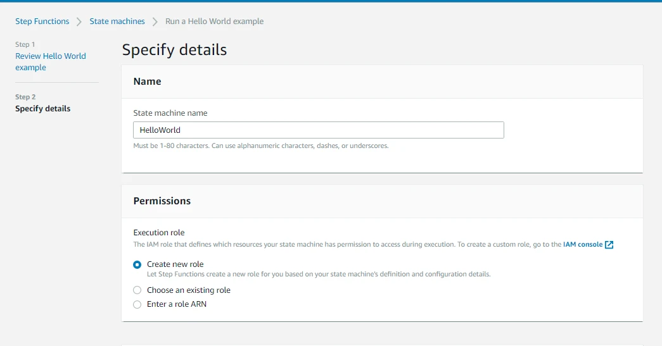Click the chevron after State machines breadcrumb
The height and width of the screenshot is (346, 662).
(x=155, y=22)
